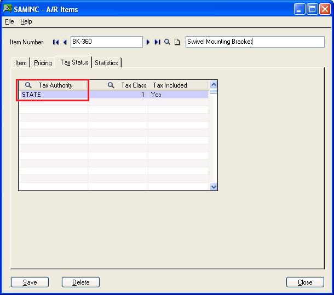Image resolution: width=334 pixels, height=295 pixels.
Task: Minimize the A/R Items window
Action: 299,9
